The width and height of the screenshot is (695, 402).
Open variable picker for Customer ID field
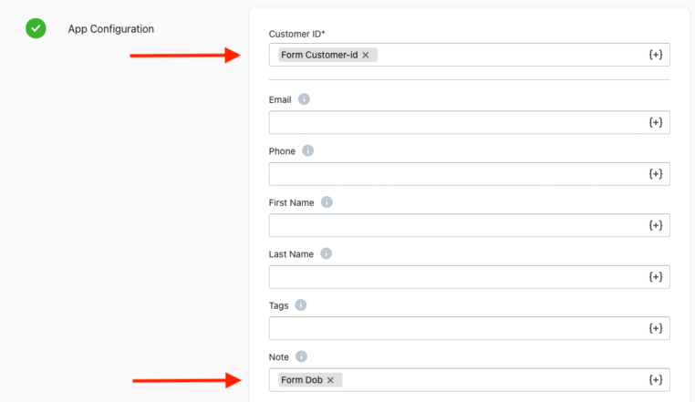click(656, 55)
